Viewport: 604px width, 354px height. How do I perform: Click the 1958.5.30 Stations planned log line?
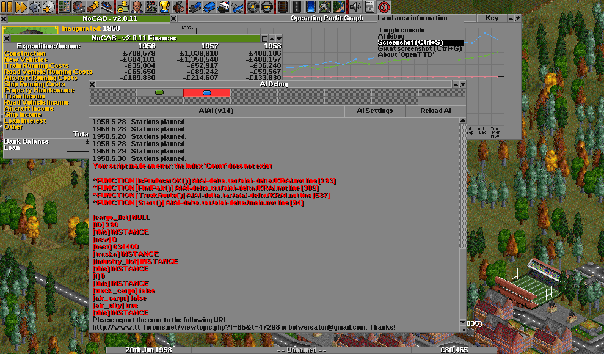coord(139,158)
